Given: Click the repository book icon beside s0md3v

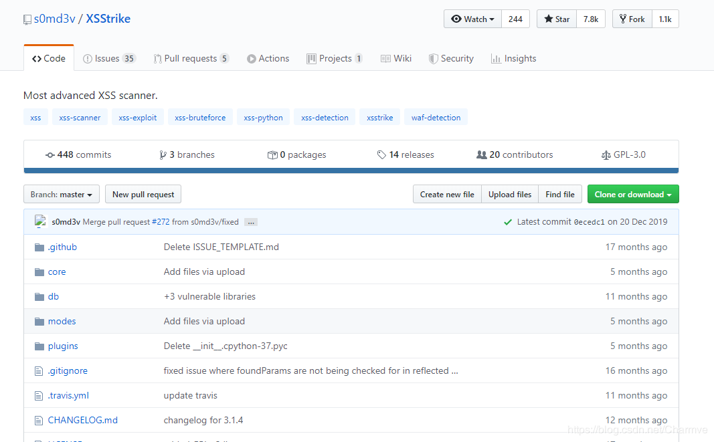Looking at the screenshot, I should coord(27,19).
